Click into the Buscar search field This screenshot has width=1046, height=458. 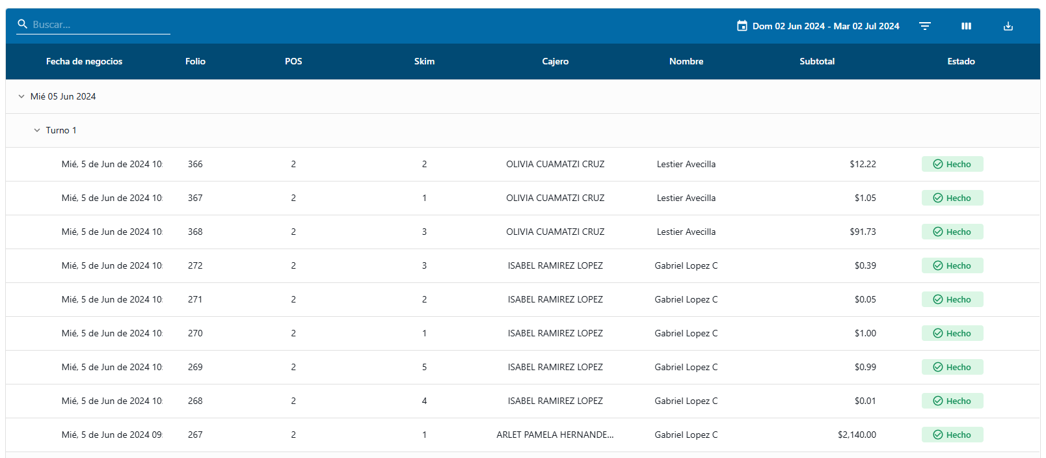point(98,25)
